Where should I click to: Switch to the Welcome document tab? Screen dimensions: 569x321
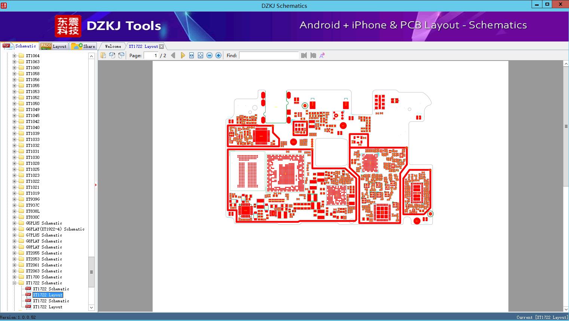(113, 46)
